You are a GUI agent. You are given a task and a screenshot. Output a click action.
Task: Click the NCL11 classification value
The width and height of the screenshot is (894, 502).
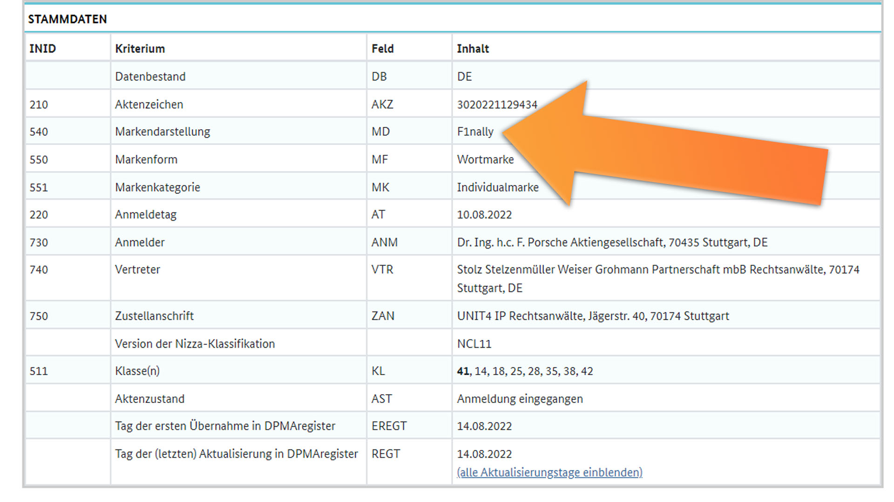coord(474,344)
